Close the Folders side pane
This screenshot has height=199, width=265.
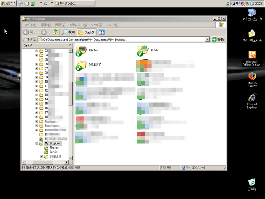70,46
